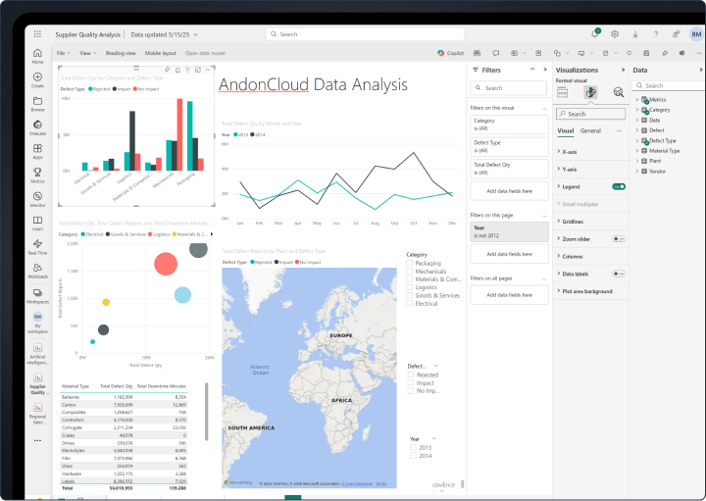Switch to Reading view

click(121, 53)
